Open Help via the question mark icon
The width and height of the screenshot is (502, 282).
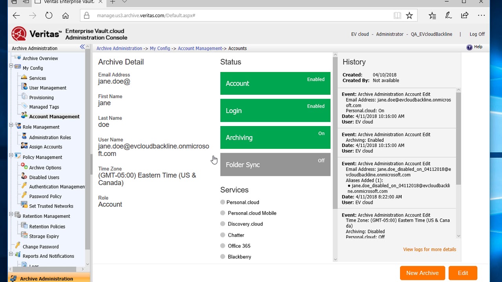[469, 47]
